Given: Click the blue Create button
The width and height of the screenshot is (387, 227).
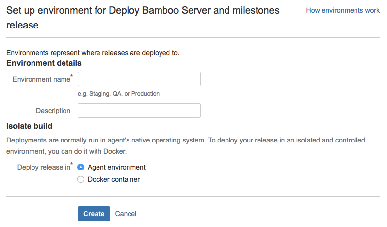Looking at the screenshot, I should tap(94, 214).
